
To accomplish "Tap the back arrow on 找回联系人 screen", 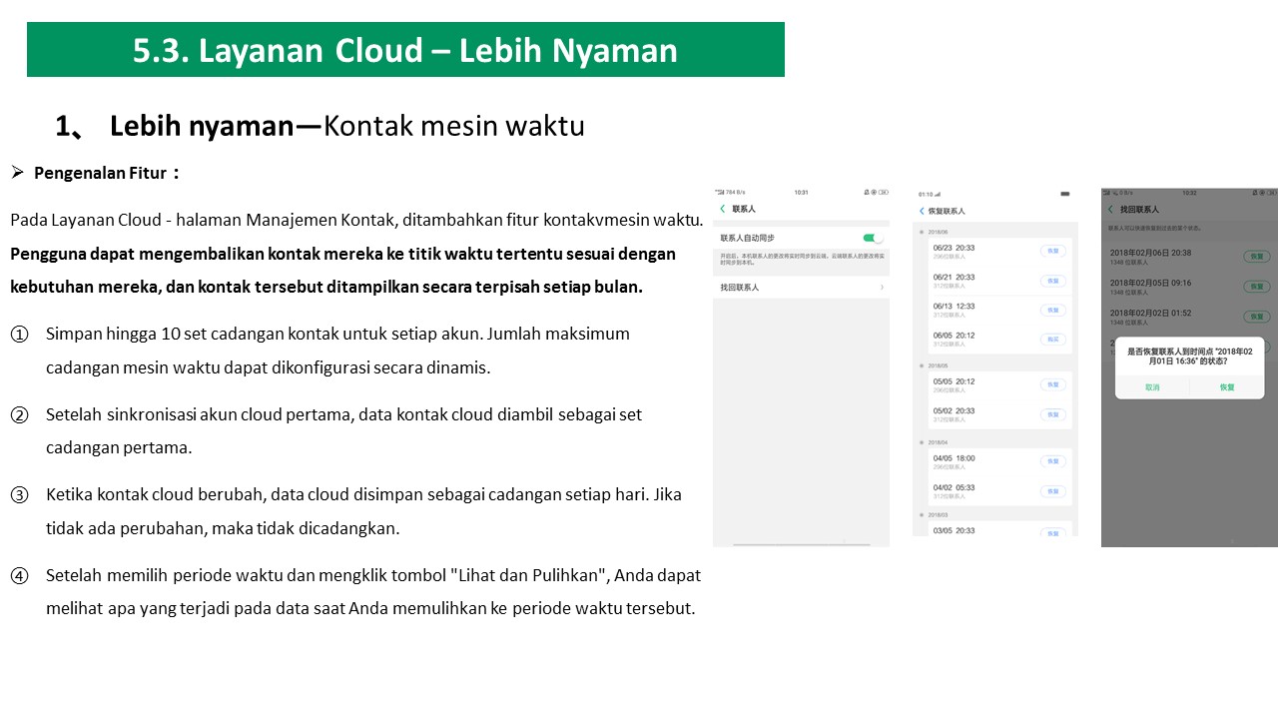I will click(1110, 209).
